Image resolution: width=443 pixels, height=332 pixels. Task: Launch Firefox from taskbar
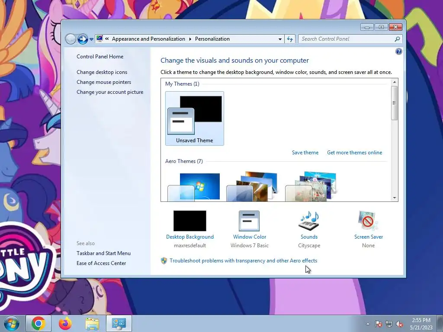65,323
